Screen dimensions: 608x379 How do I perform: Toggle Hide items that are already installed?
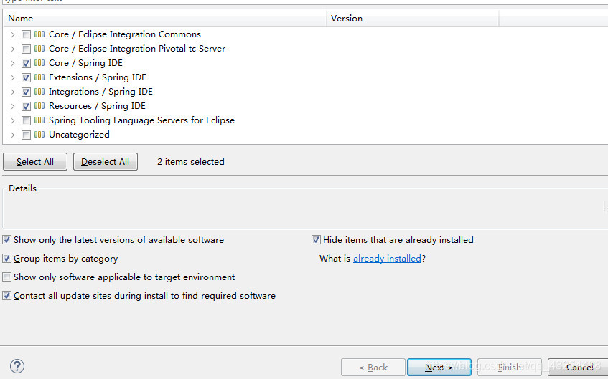pos(316,240)
